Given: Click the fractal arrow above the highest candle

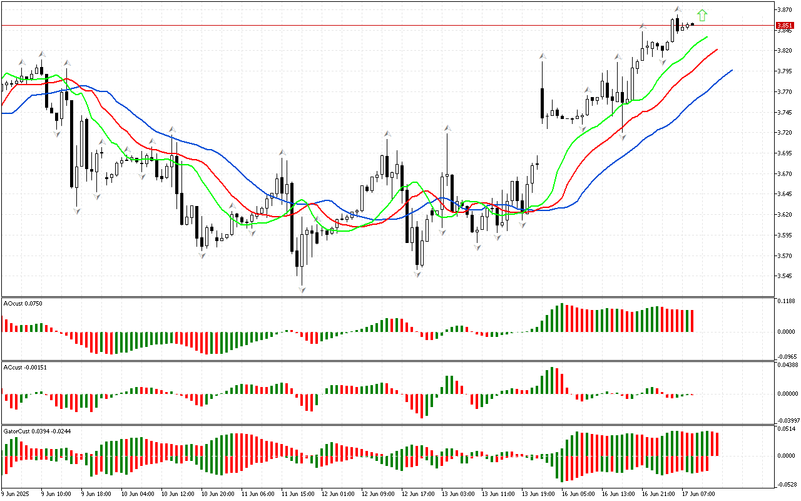Looking at the screenshot, I should tap(678, 9).
